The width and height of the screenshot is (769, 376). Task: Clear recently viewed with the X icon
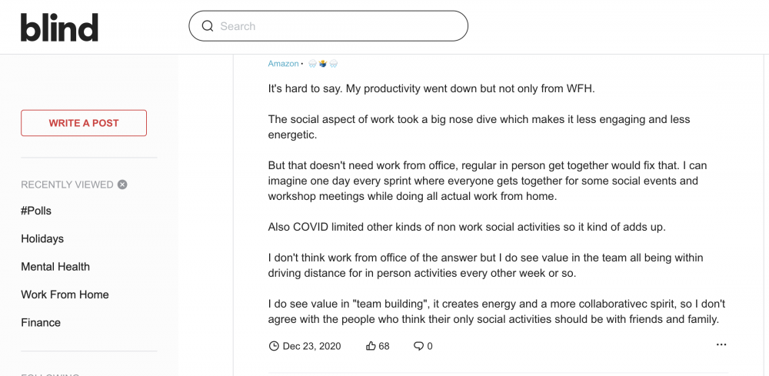(122, 185)
